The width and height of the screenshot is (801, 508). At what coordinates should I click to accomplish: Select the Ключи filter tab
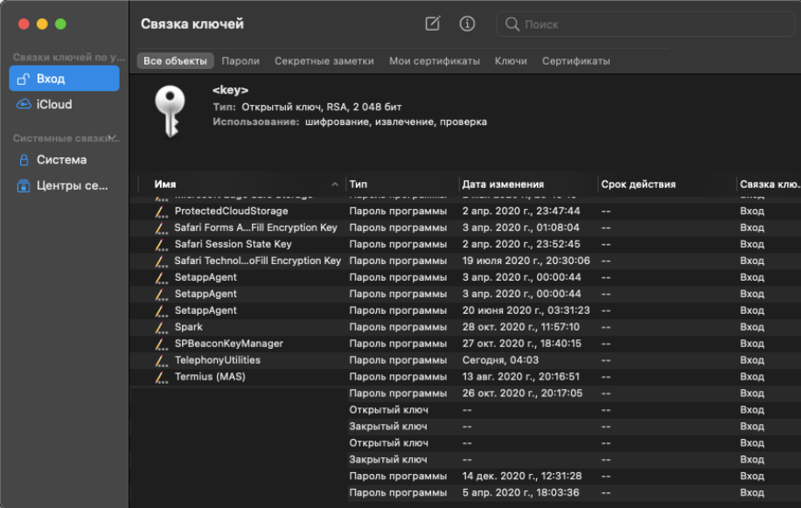click(511, 61)
